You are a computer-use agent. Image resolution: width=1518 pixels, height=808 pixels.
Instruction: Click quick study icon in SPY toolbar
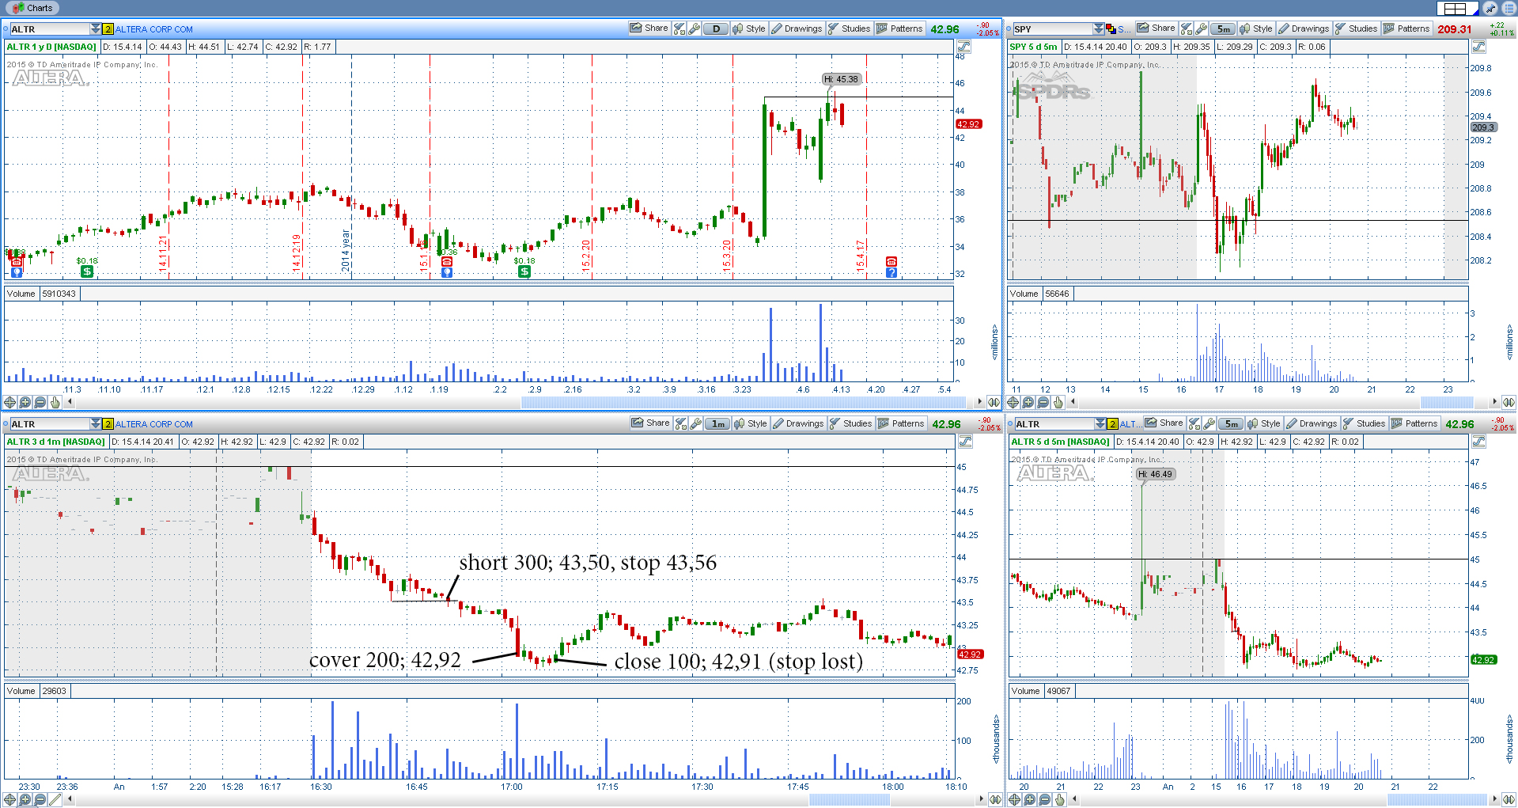1187,28
